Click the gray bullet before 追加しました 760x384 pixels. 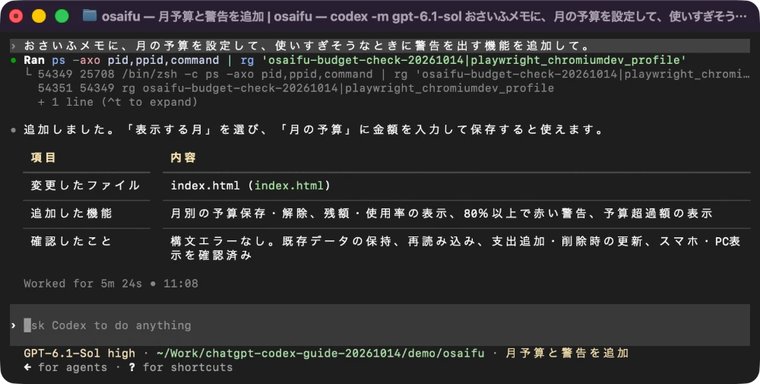14,131
